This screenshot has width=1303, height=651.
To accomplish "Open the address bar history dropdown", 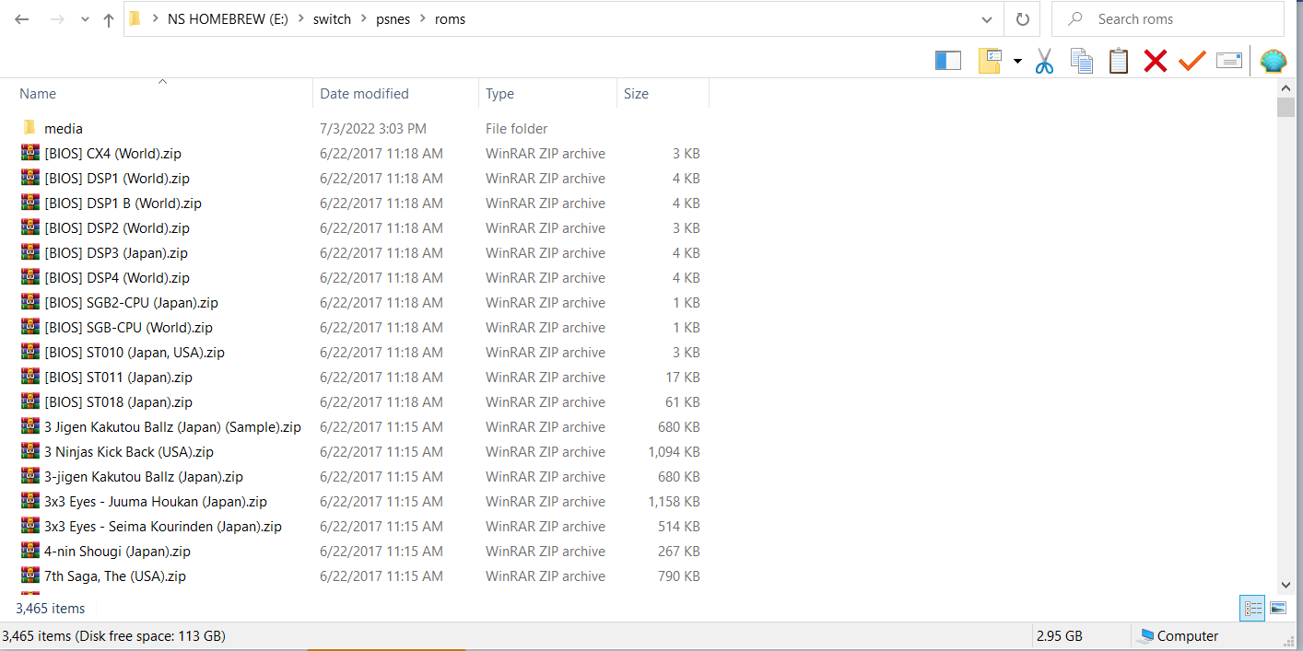I will tap(988, 19).
